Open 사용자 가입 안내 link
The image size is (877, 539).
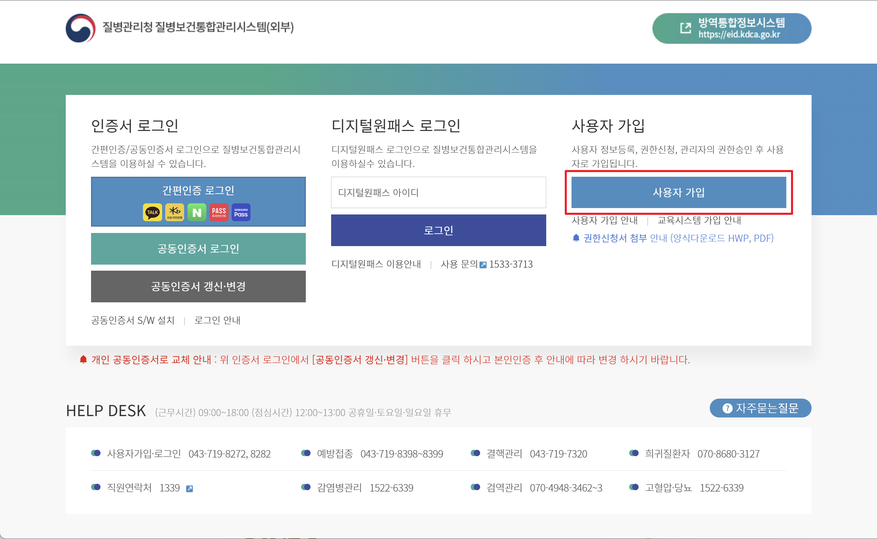coord(605,221)
